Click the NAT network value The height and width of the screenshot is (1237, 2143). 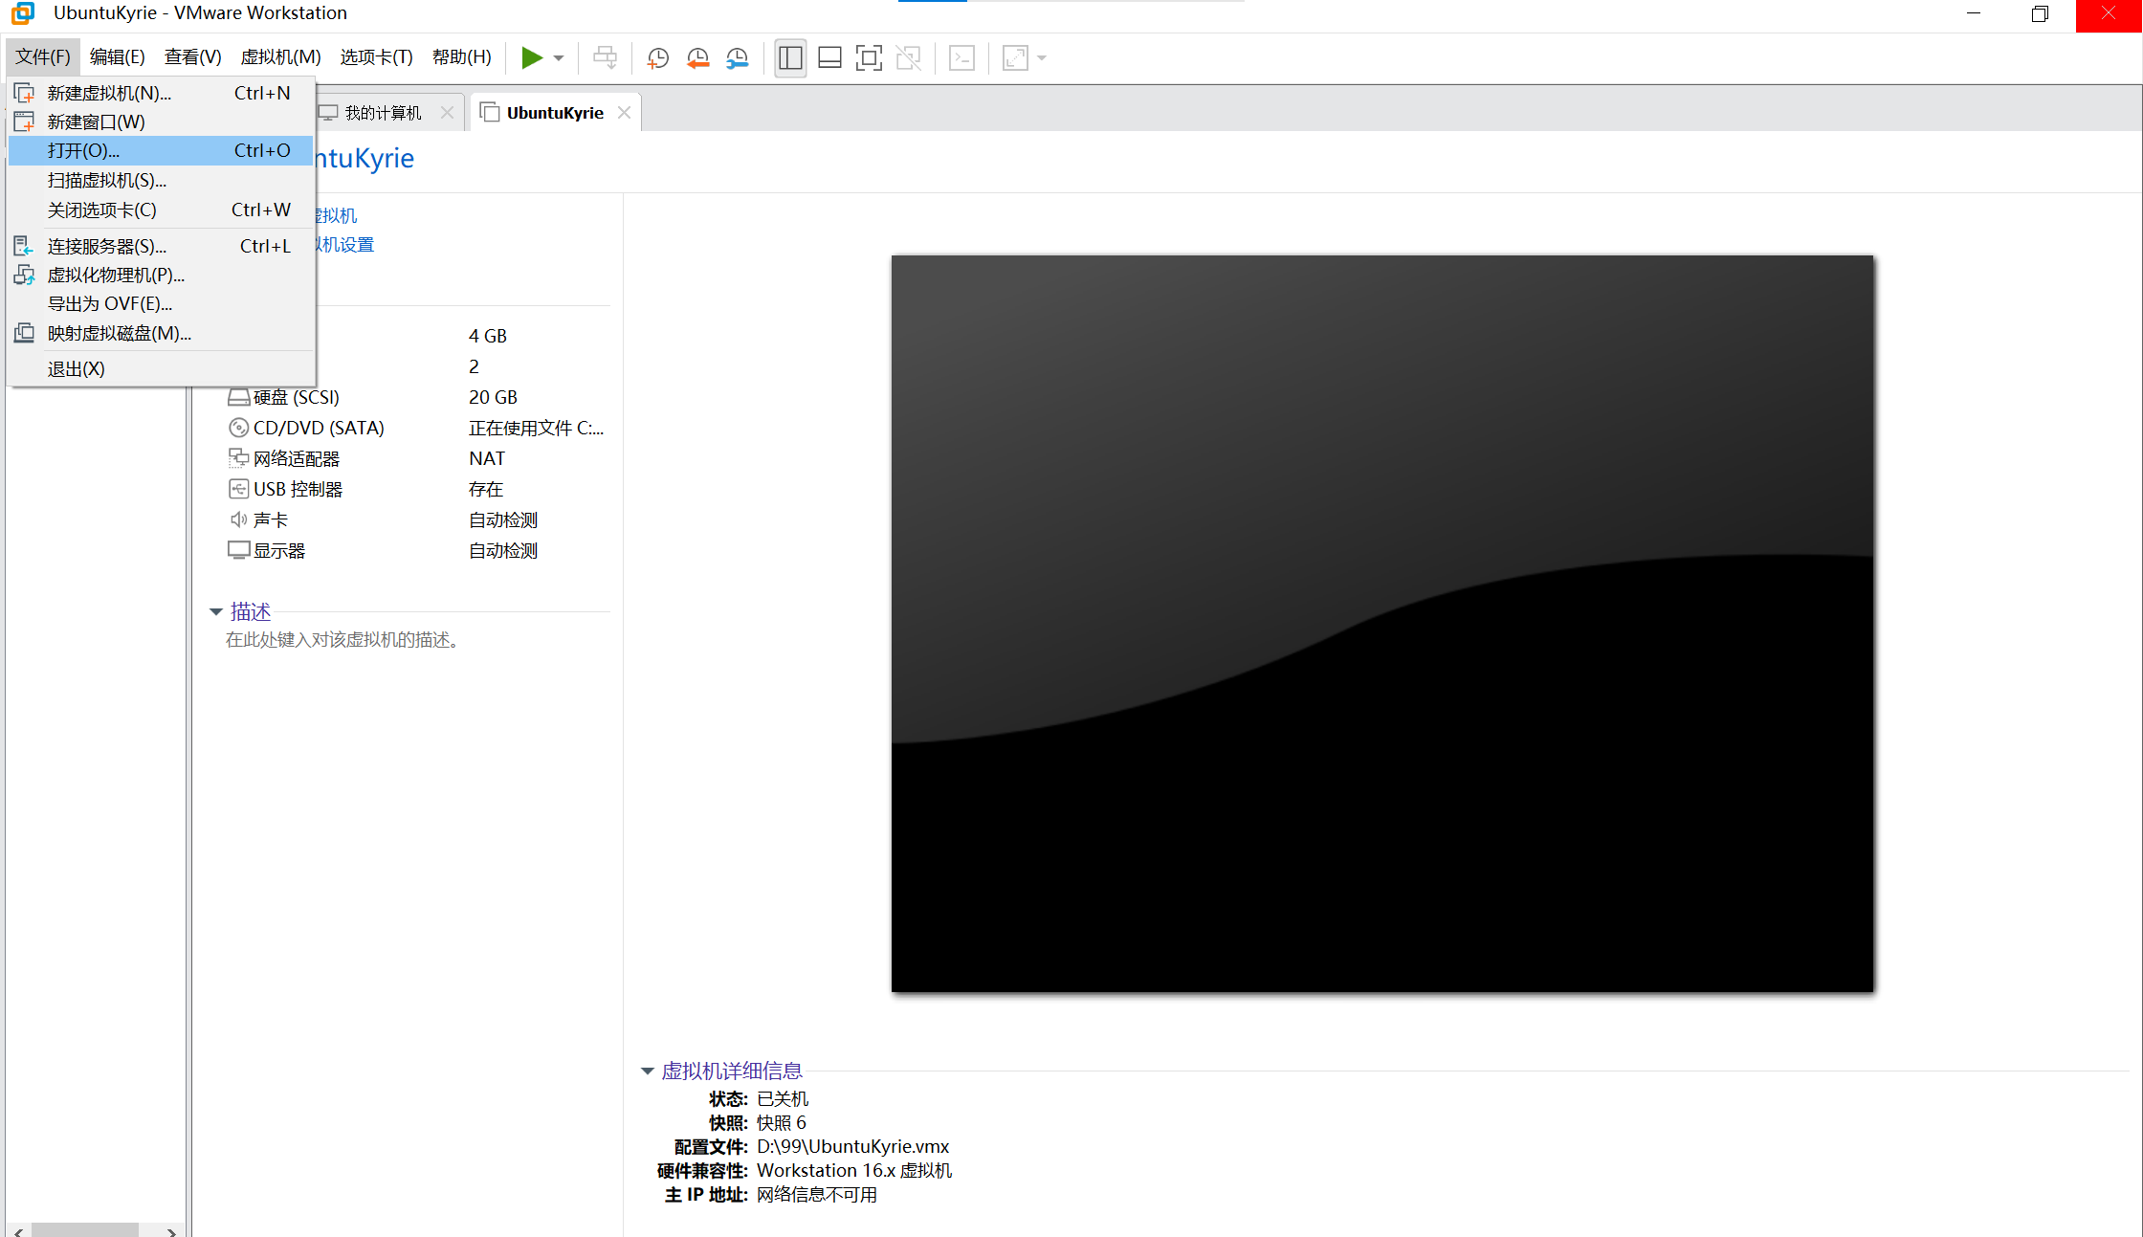pyautogui.click(x=487, y=458)
